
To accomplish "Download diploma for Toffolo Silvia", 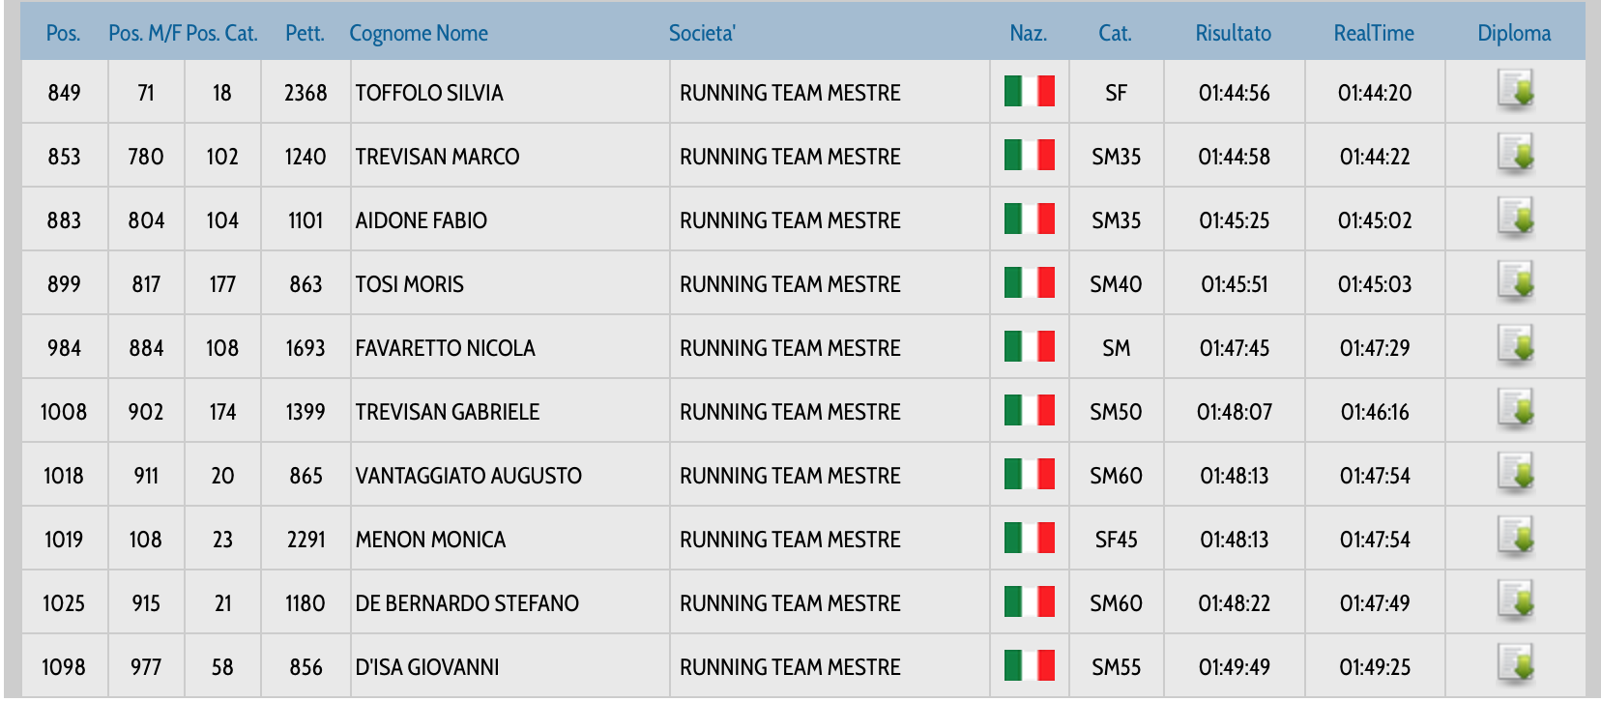I will (x=1515, y=91).
